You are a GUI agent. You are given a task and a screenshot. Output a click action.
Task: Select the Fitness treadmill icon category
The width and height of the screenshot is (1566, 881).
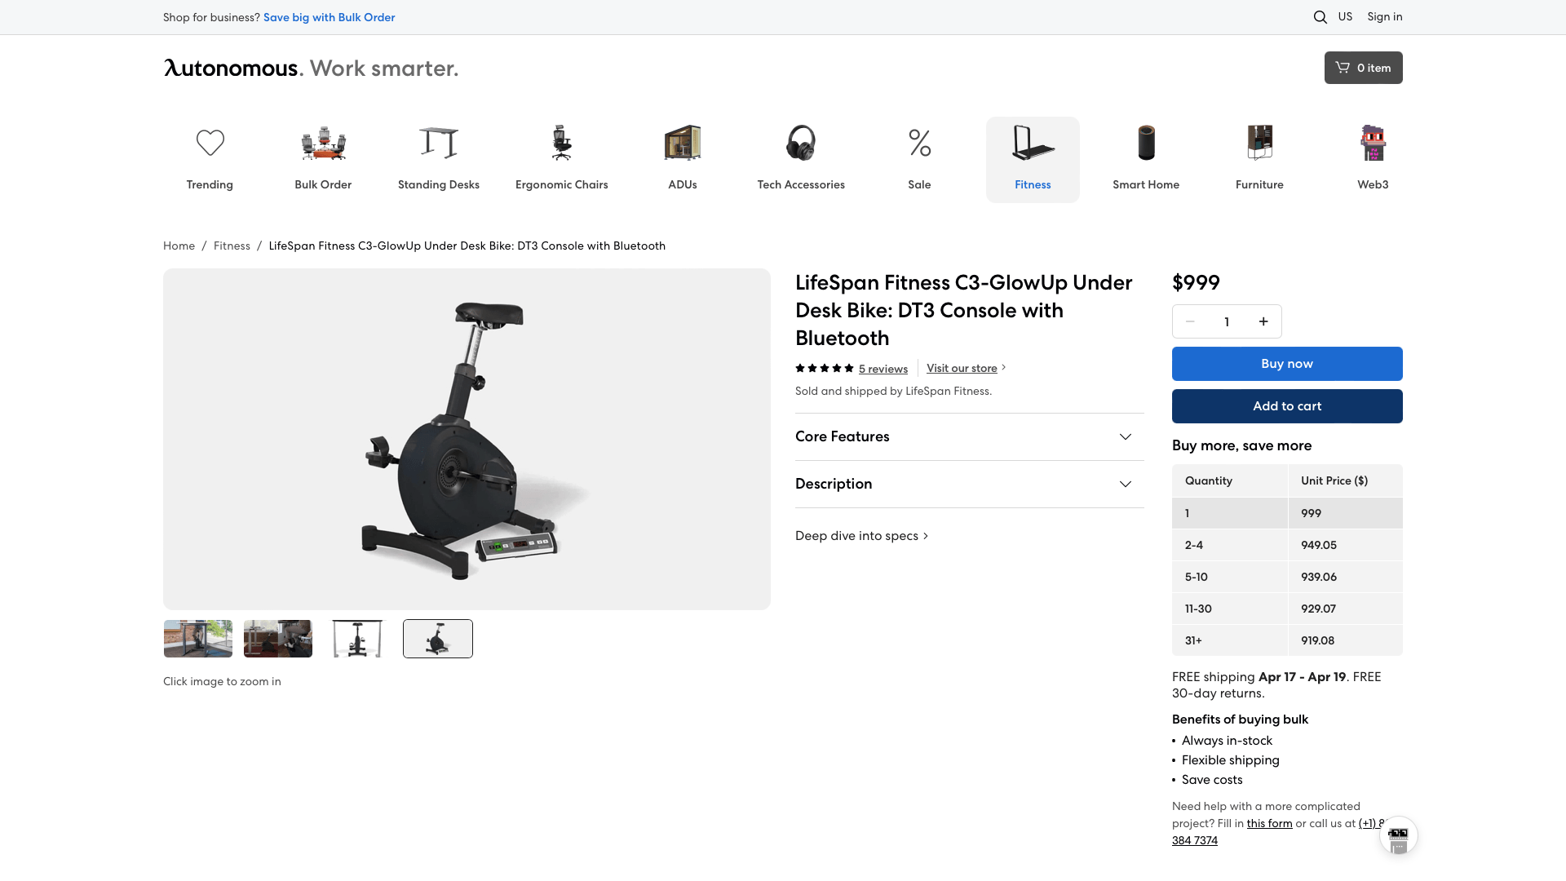point(1033,160)
